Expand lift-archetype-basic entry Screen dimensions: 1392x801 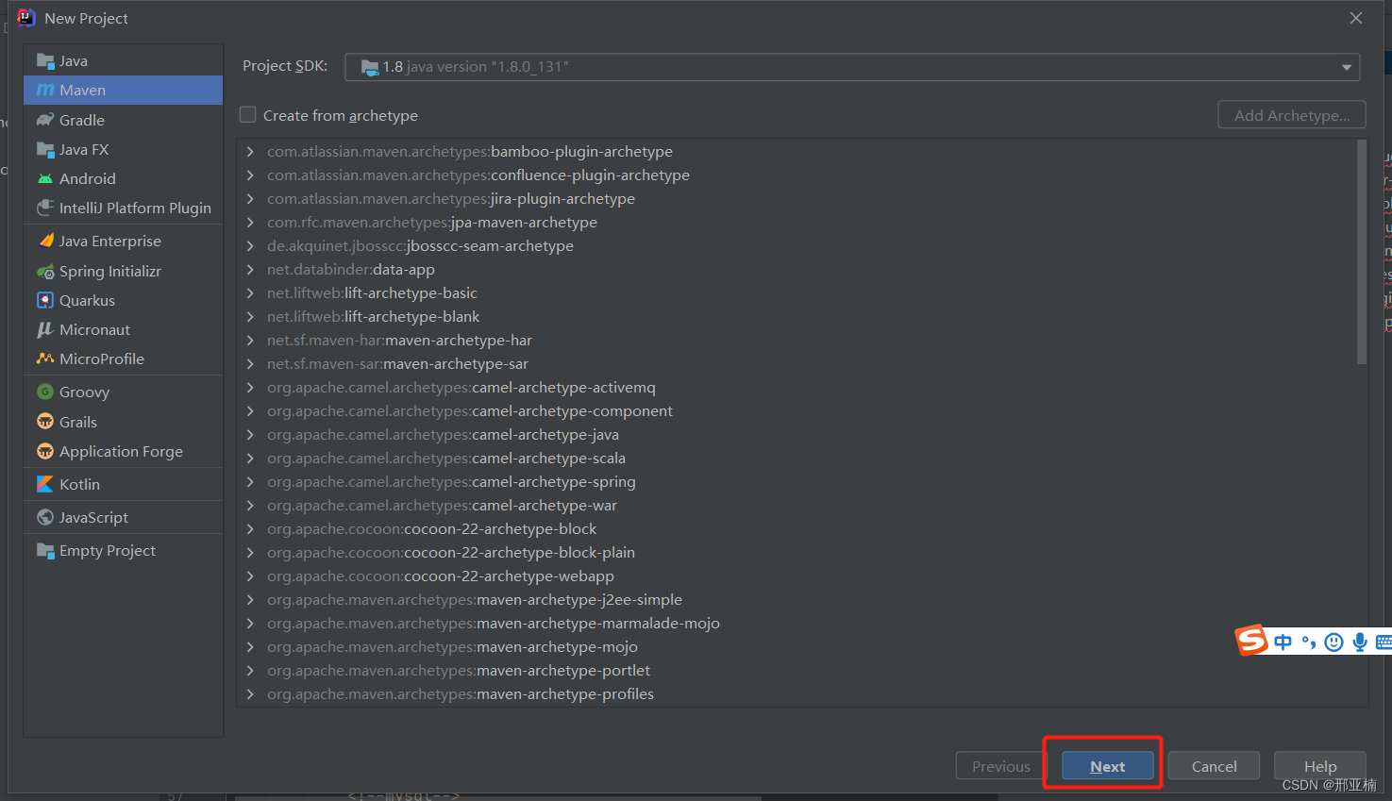click(x=250, y=293)
